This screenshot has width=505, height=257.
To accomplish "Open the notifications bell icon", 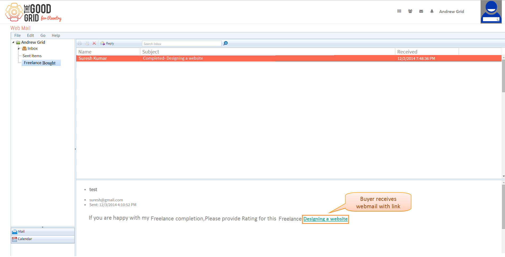I will tap(432, 11).
